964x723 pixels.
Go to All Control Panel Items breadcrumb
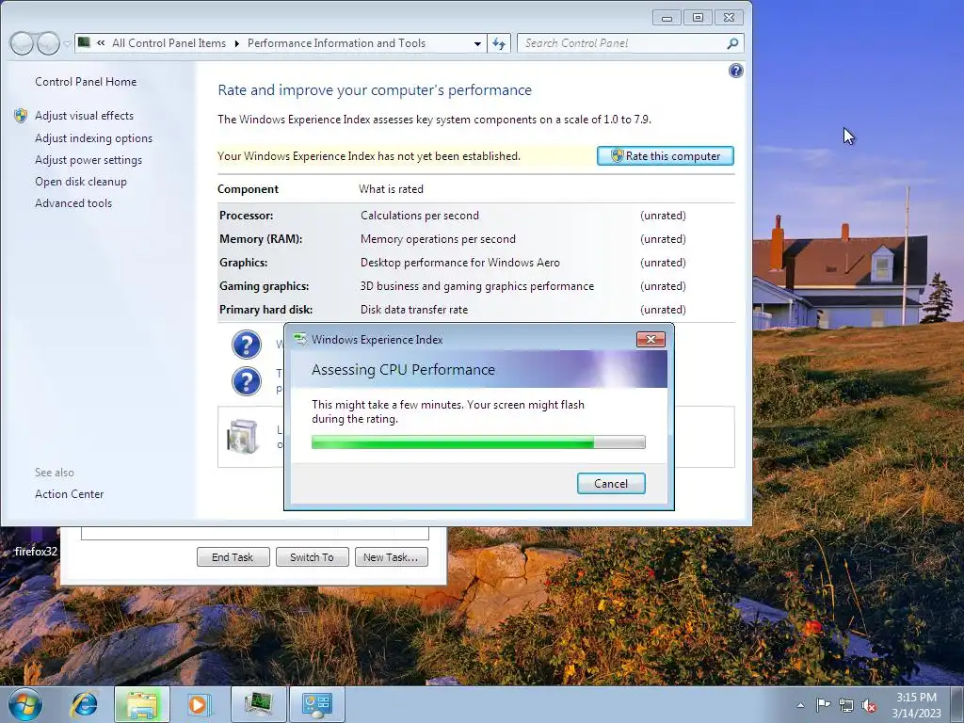pyautogui.click(x=169, y=43)
